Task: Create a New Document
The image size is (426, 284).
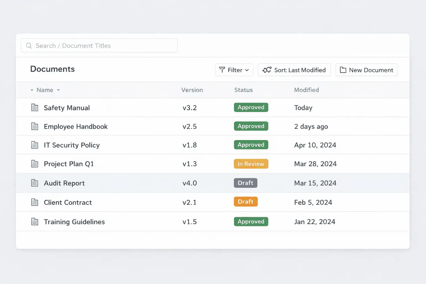Action: (x=366, y=70)
